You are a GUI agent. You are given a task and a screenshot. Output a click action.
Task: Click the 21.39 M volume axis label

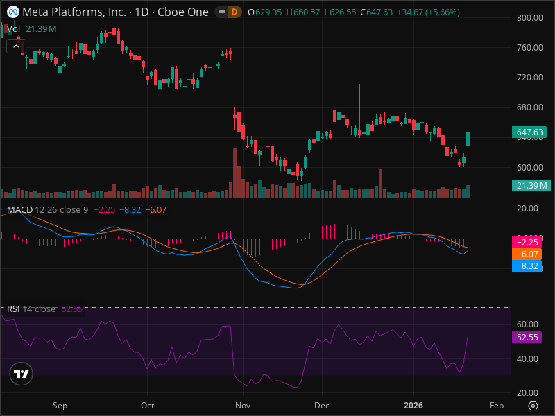[x=531, y=185]
